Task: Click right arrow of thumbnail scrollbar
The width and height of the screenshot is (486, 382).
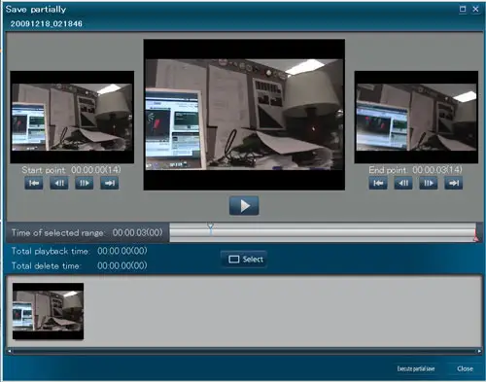Action: [x=479, y=351]
